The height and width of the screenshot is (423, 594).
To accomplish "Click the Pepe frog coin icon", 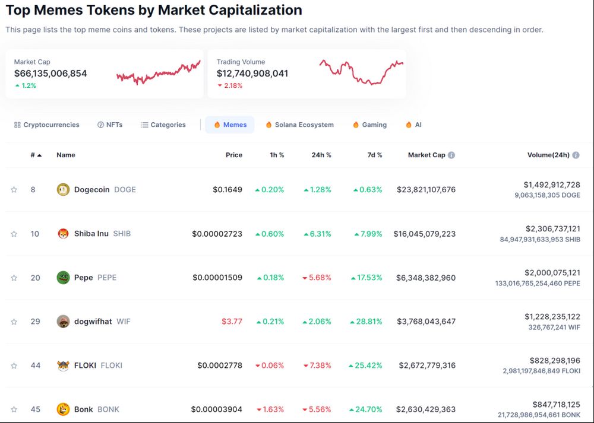I will coord(63,278).
